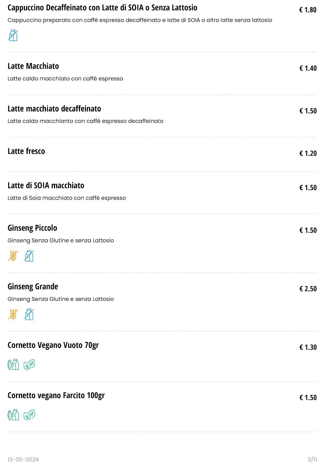Click green leaves icon under Cornetto Vegano Vuoto
This screenshot has width=332, height=466.
(x=29, y=364)
